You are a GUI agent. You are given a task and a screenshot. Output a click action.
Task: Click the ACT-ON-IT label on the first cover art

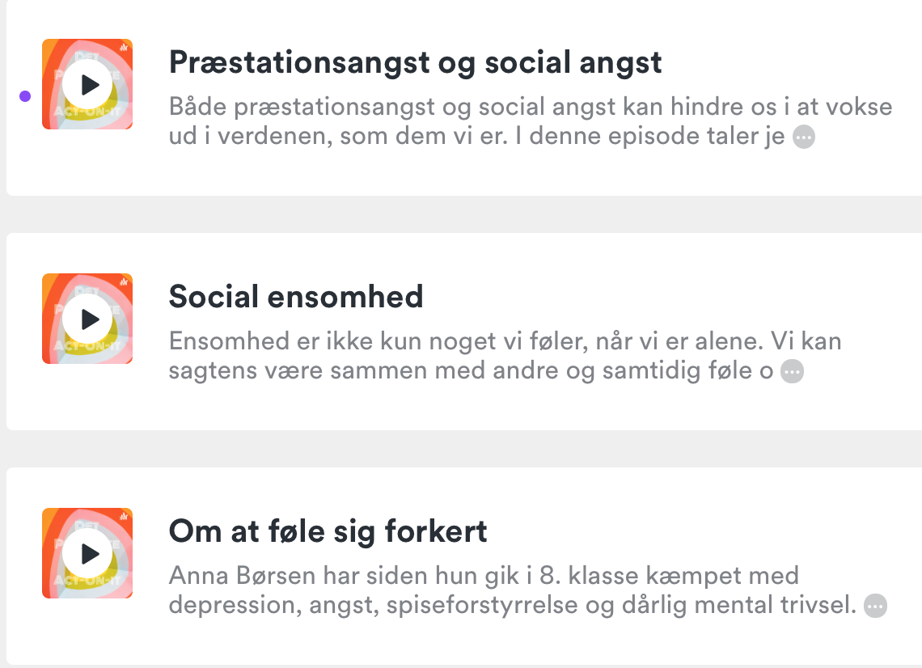[87, 112]
